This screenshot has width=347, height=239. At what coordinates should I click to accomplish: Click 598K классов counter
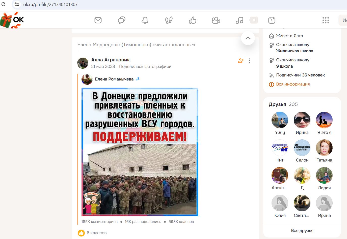(x=181, y=222)
